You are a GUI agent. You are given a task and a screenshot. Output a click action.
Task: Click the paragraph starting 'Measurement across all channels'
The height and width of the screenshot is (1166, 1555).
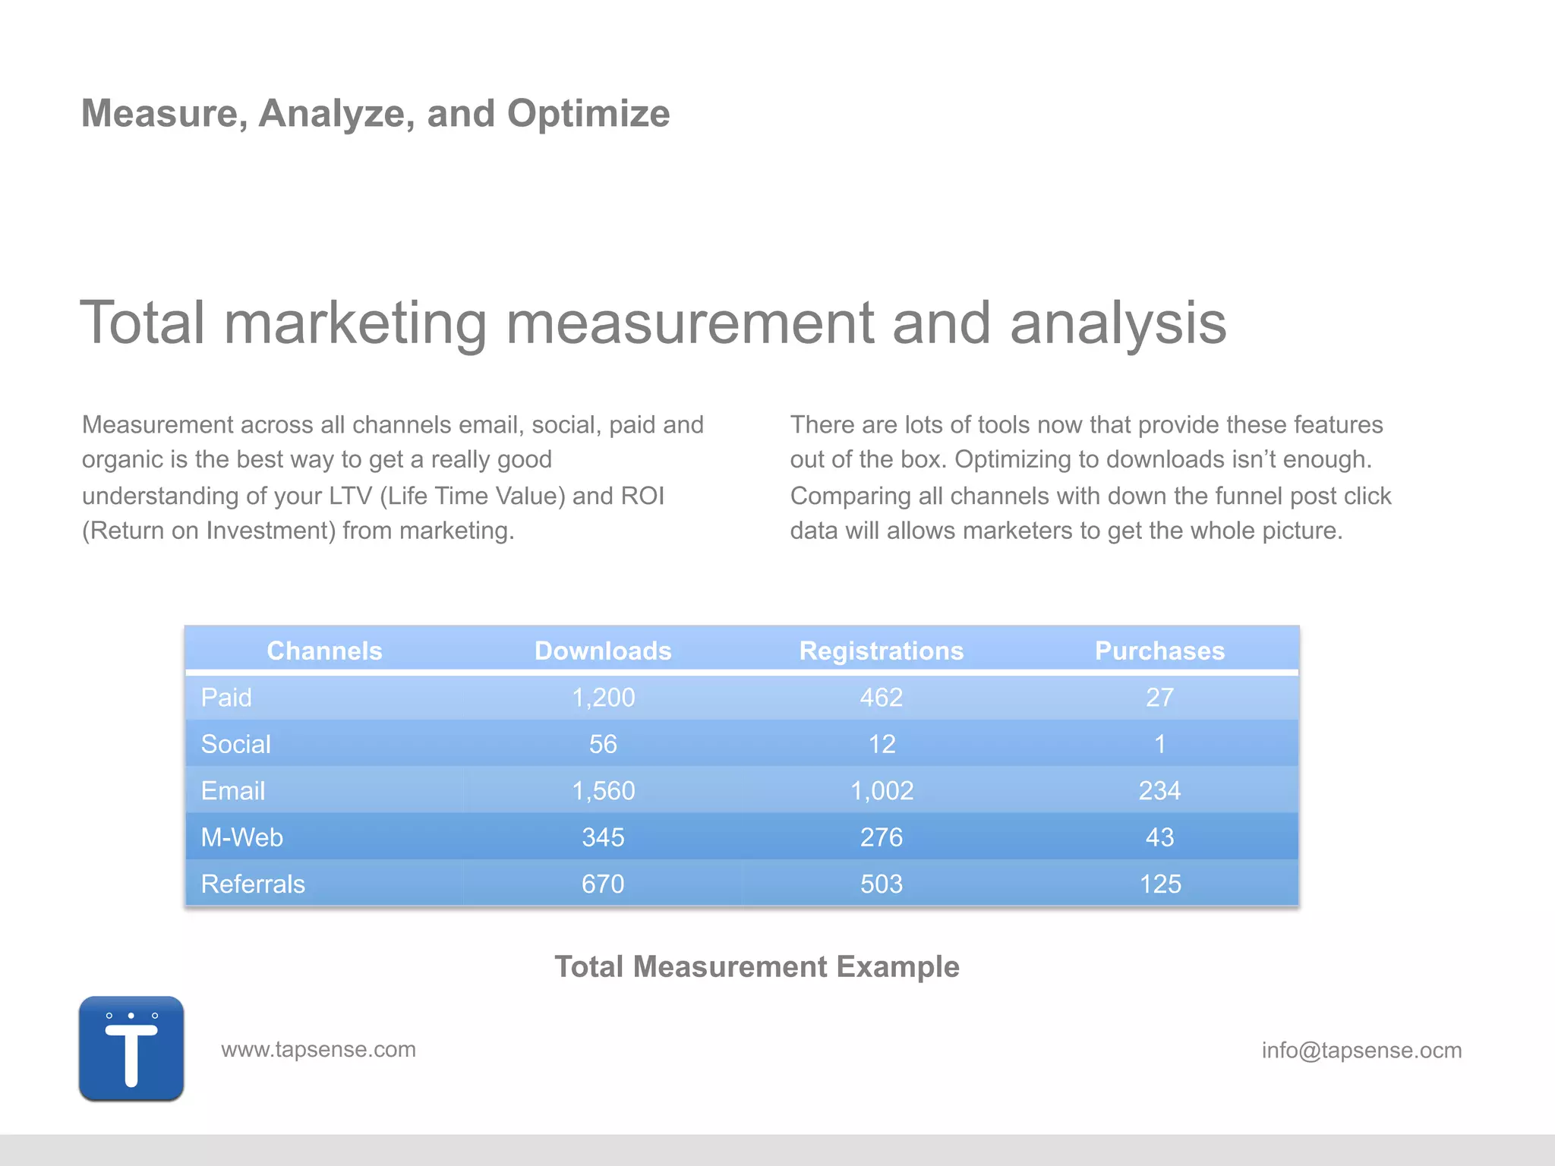click(393, 477)
